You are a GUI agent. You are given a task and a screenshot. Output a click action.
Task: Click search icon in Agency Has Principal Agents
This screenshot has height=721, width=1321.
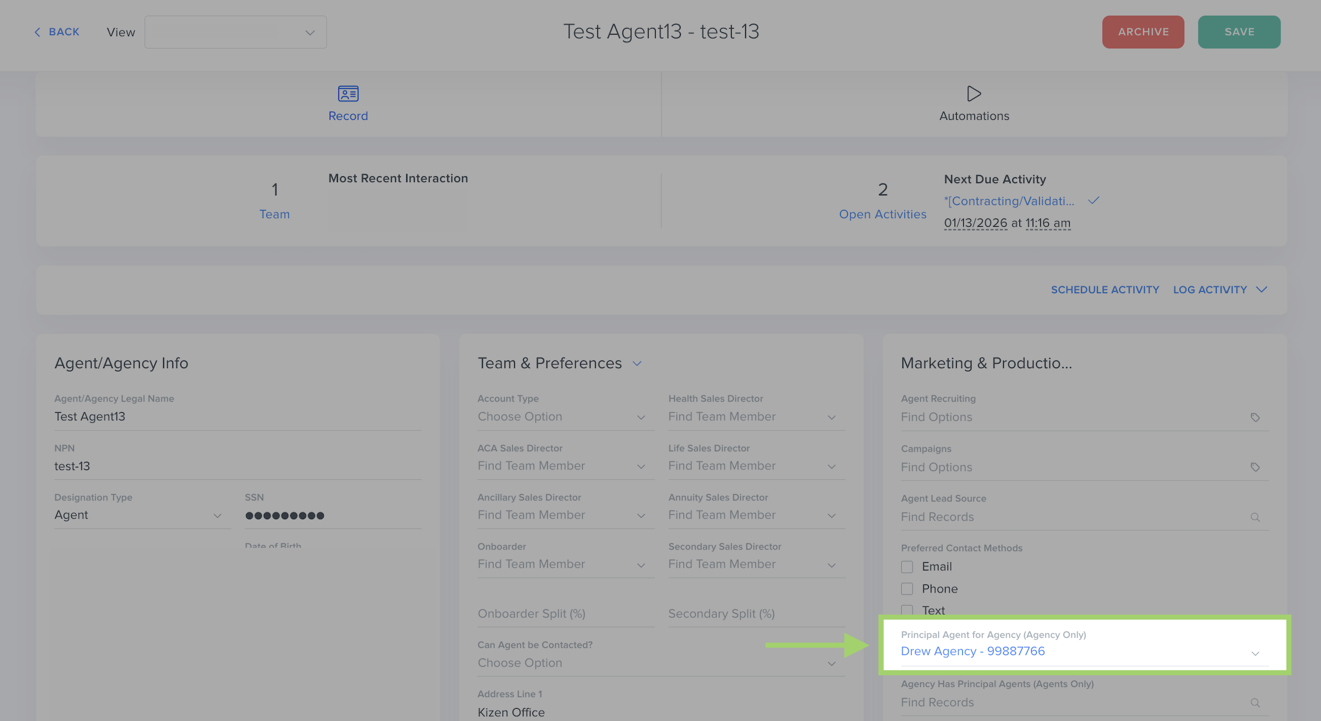[1255, 703]
